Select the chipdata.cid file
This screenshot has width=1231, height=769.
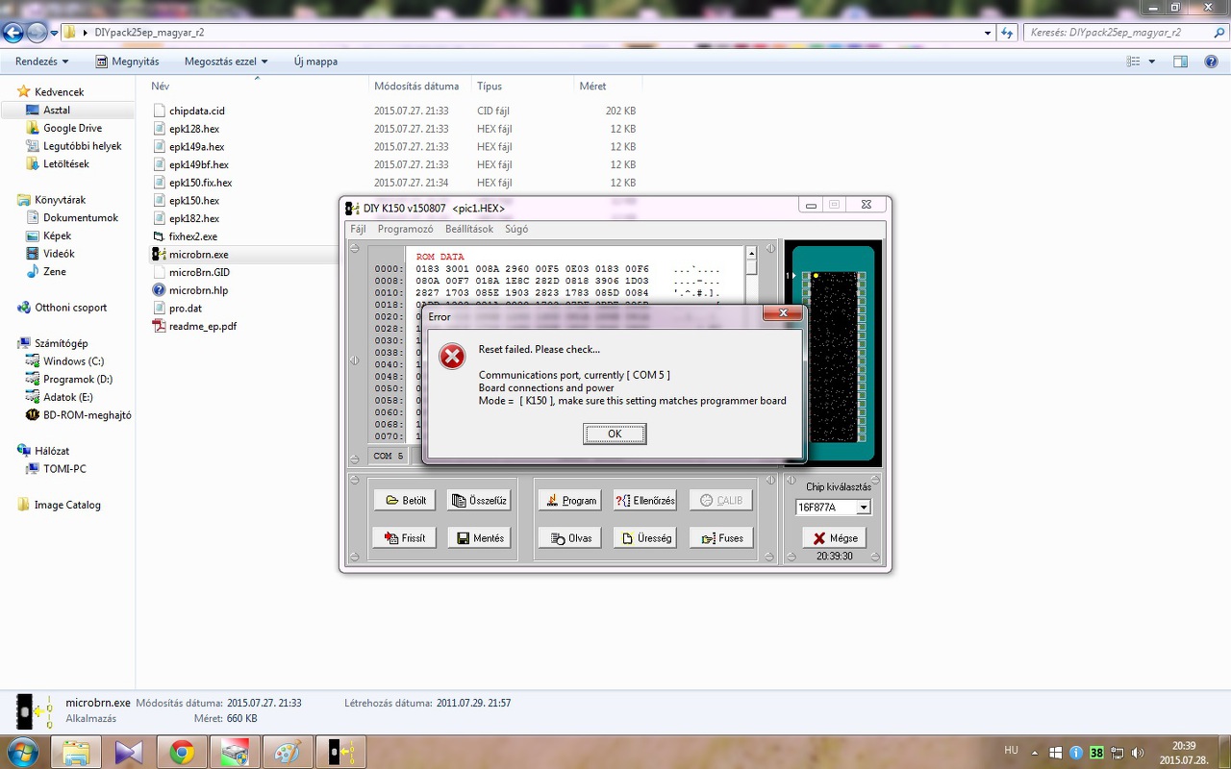[196, 111]
